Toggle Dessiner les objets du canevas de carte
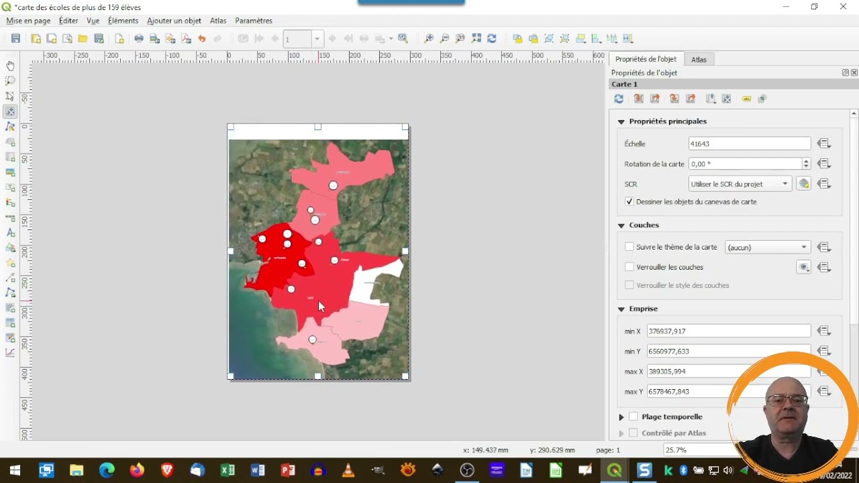 [629, 201]
